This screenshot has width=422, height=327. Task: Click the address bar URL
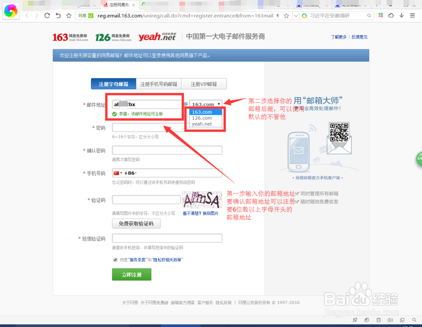click(x=185, y=16)
